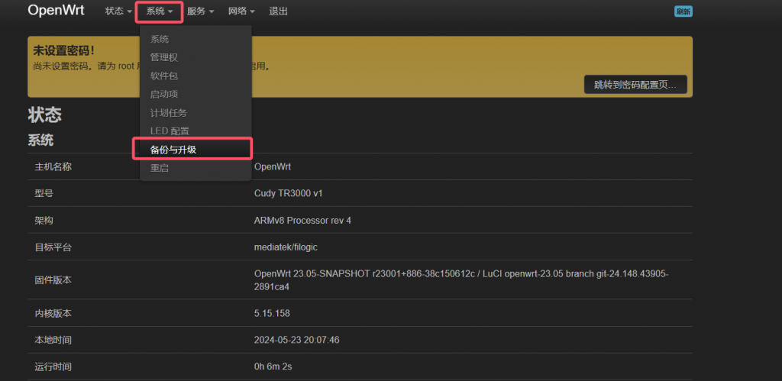
Task: Click the 未设置密码! warning heading
Action: coord(64,50)
